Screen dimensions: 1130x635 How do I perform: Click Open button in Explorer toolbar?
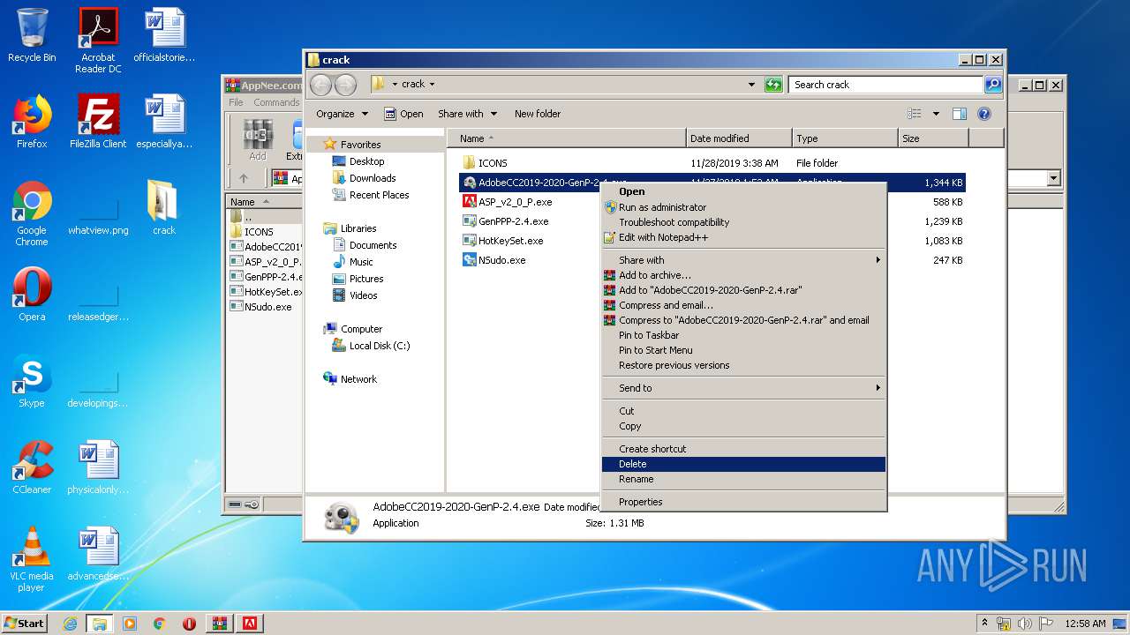(403, 114)
